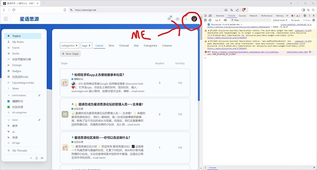Toggle the console sidebar button

click(x=205, y=20)
